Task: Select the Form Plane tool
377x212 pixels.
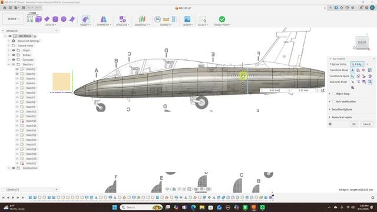Action: (x=47, y=19)
